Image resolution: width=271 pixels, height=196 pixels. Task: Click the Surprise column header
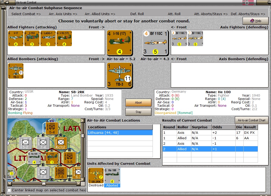coord(201,127)
